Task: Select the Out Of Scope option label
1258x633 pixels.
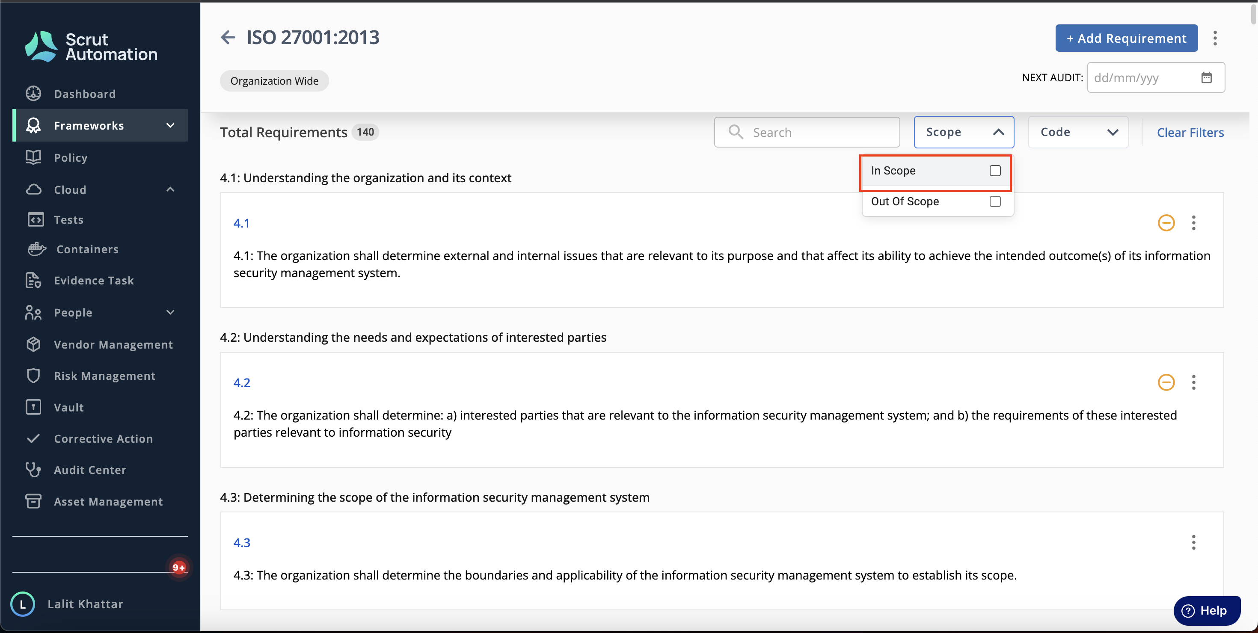Action: pos(905,201)
